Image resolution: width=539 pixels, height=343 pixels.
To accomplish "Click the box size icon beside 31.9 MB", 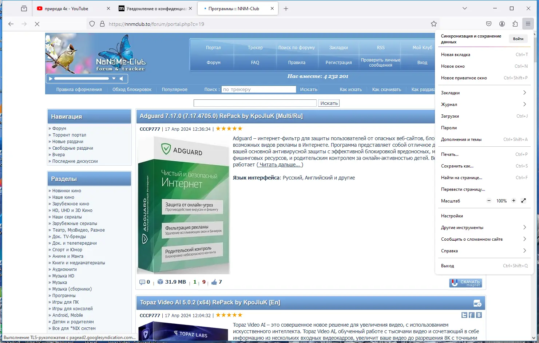I will click(x=160, y=282).
